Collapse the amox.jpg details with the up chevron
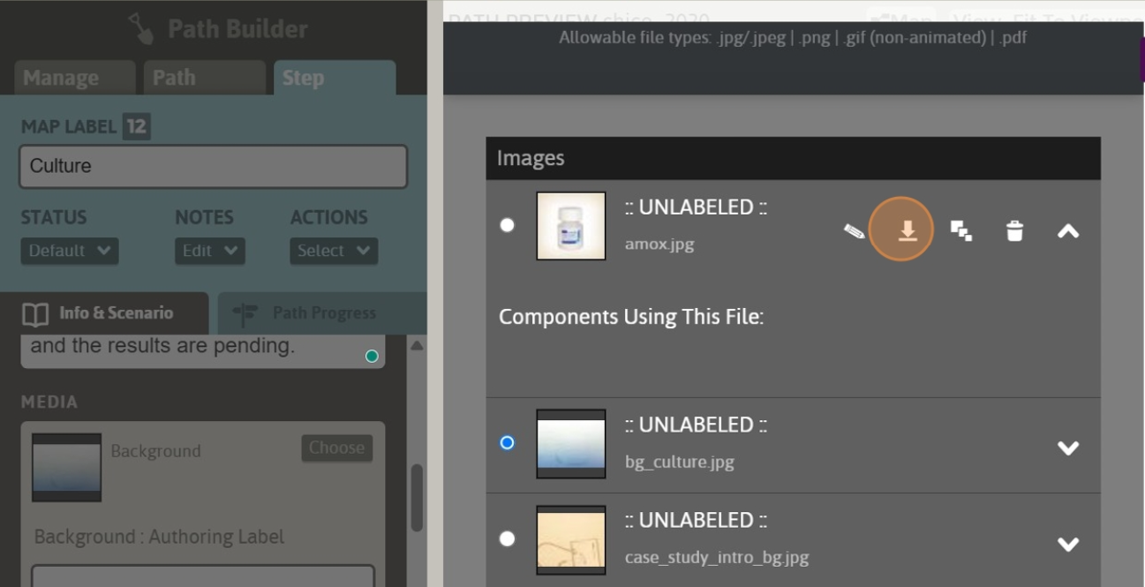Viewport: 1145px width, 587px height. pyautogui.click(x=1068, y=231)
